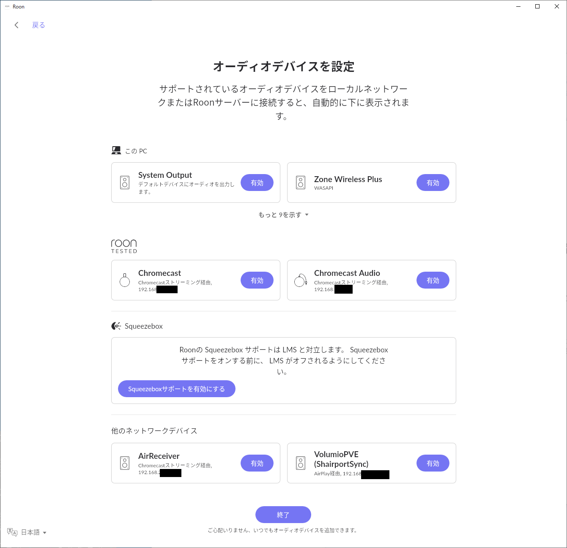The image size is (567, 548).
Task: Expand もっと 9を示す list
Action: 283,215
